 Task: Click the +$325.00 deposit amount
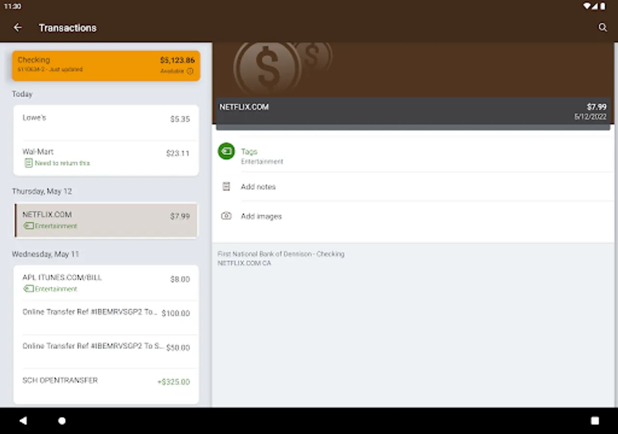173,382
